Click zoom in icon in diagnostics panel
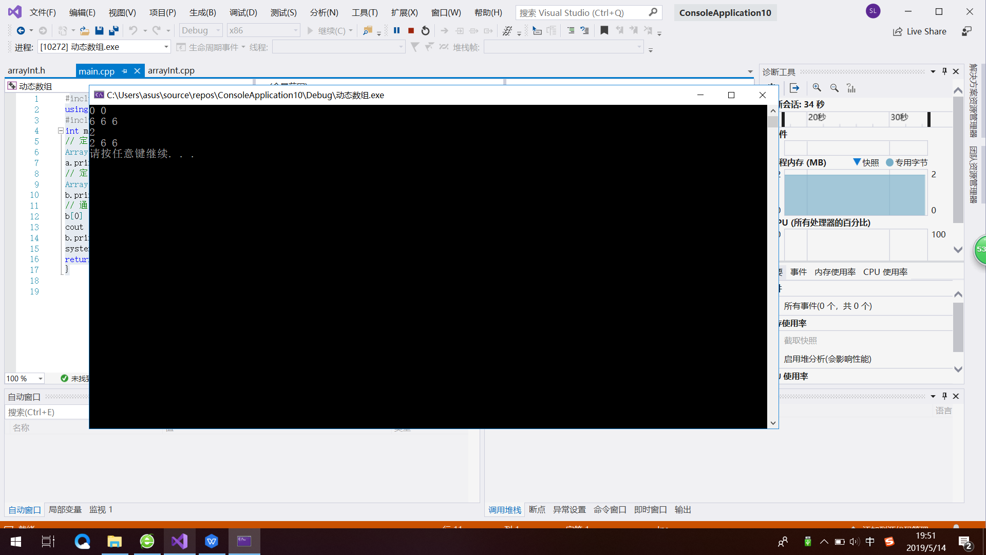This screenshot has height=555, width=986. (817, 88)
